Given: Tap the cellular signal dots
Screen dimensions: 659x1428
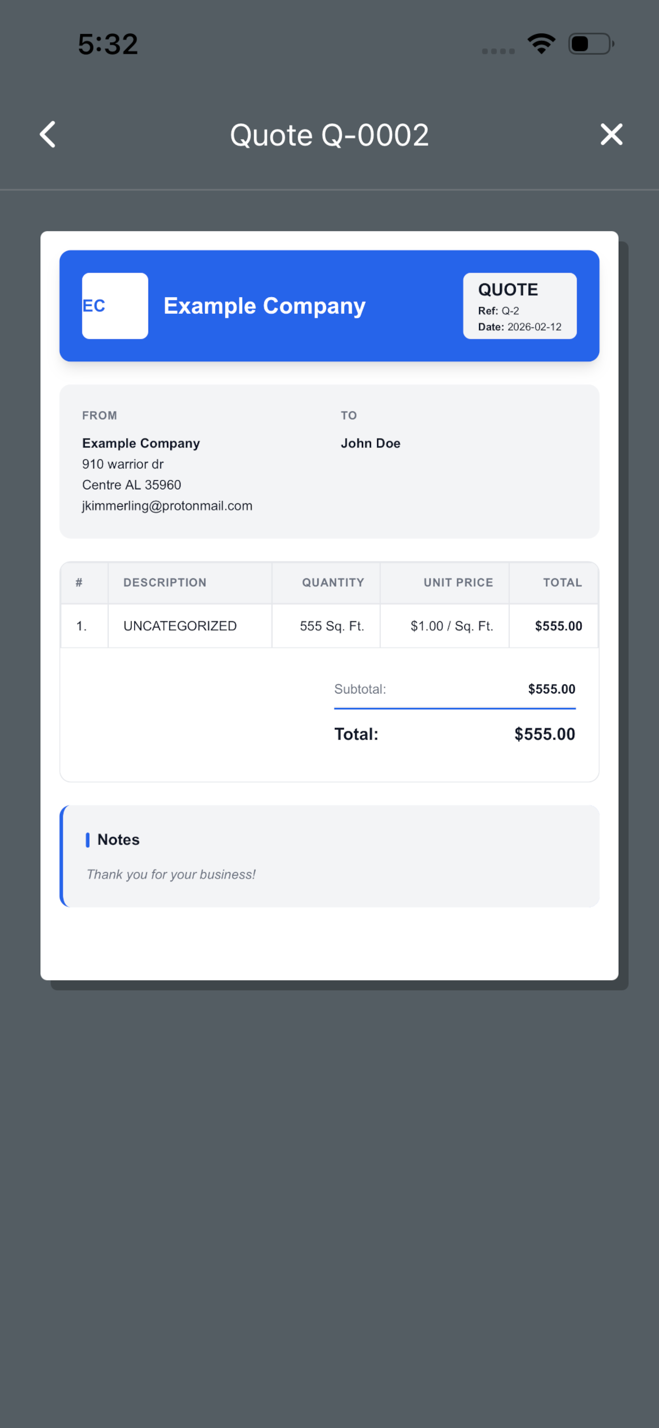Looking at the screenshot, I should pyautogui.click(x=498, y=51).
